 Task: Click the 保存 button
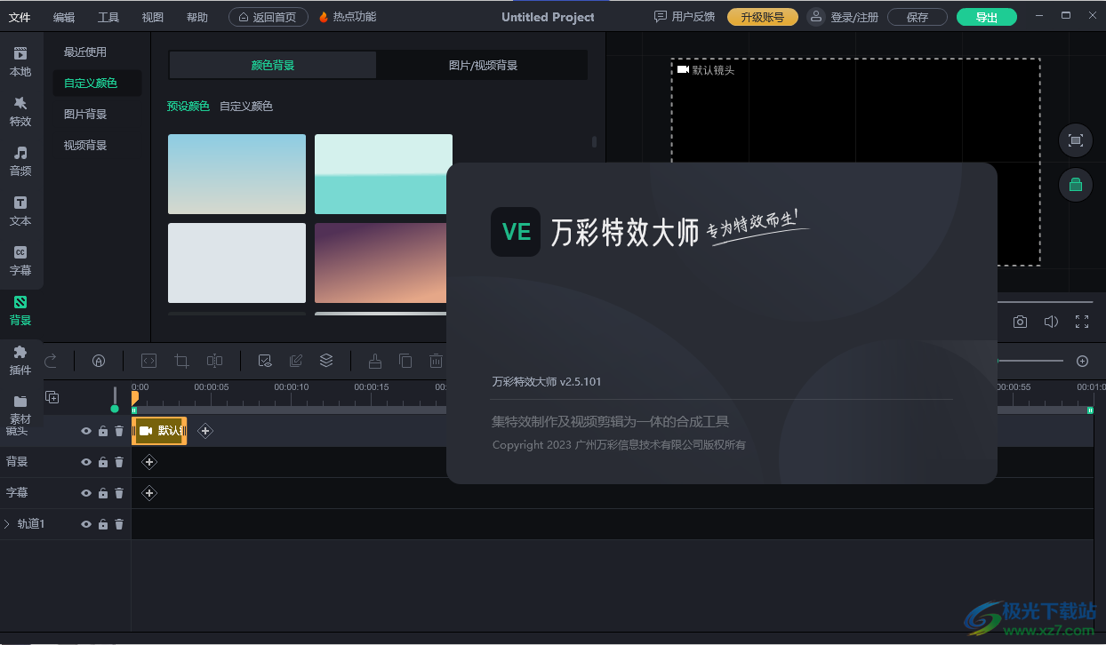click(918, 17)
